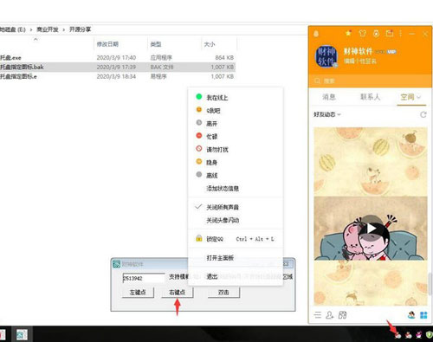The height and width of the screenshot is (342, 433).
Task: Click the cartoon character game icon at bottom
Action: pyautogui.click(x=411, y=314)
